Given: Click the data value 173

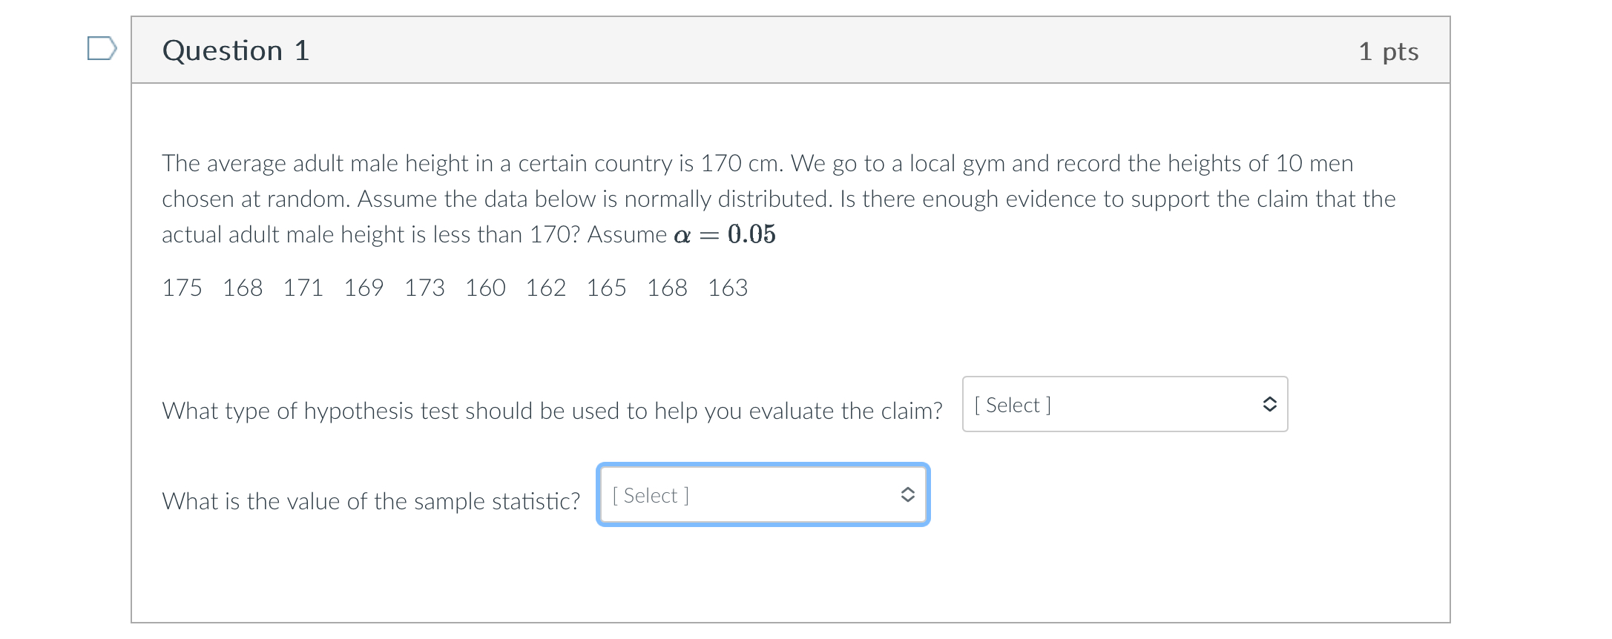Looking at the screenshot, I should 424,288.
